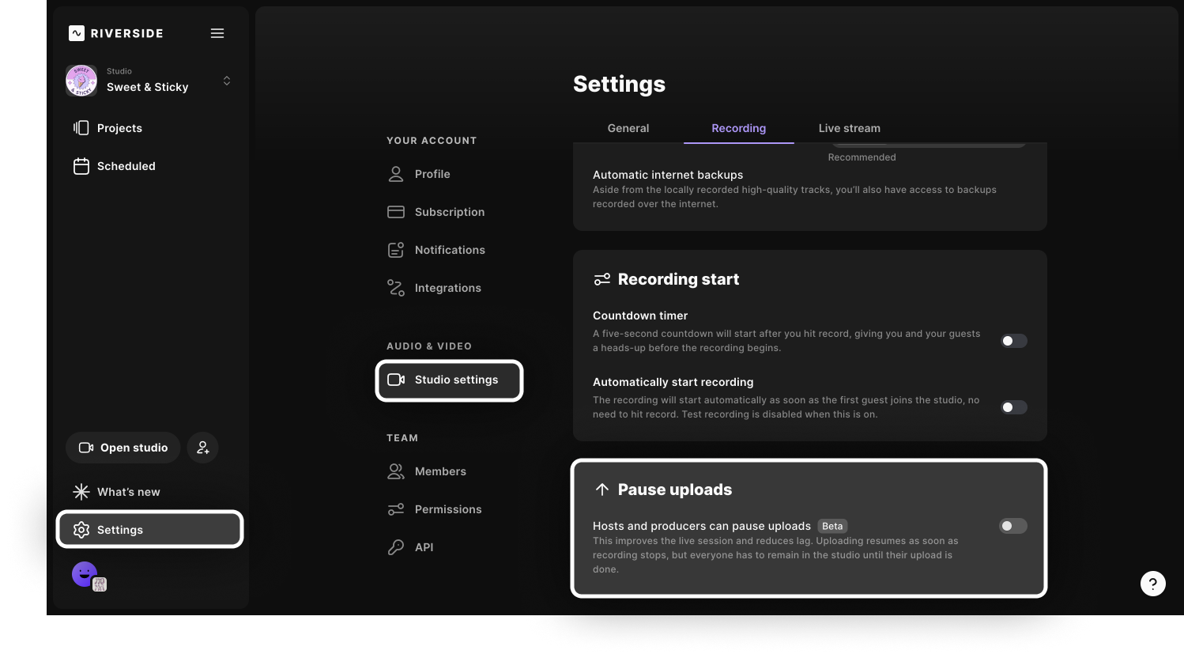The height and width of the screenshot is (654, 1184).
Task: Click the Riverside logo icon
Action: (x=77, y=33)
